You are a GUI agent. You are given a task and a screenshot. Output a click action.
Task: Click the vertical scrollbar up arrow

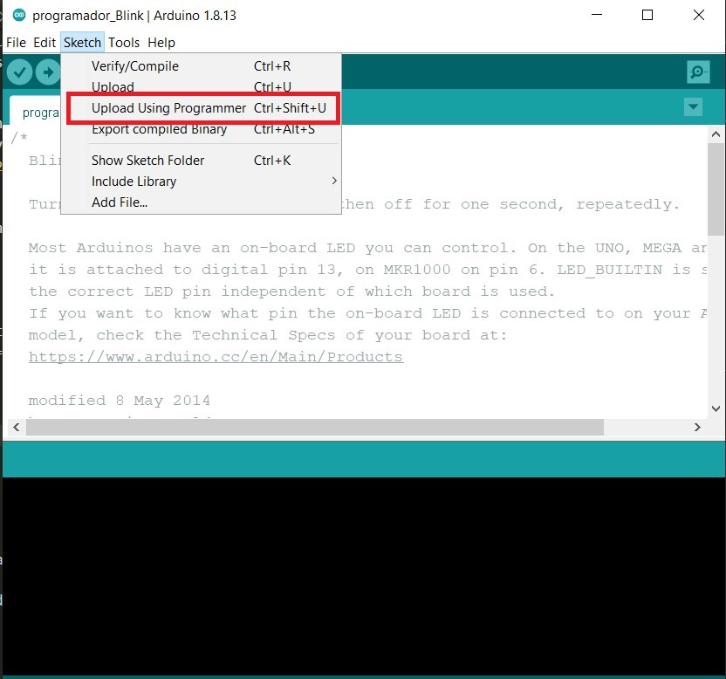[x=716, y=134]
